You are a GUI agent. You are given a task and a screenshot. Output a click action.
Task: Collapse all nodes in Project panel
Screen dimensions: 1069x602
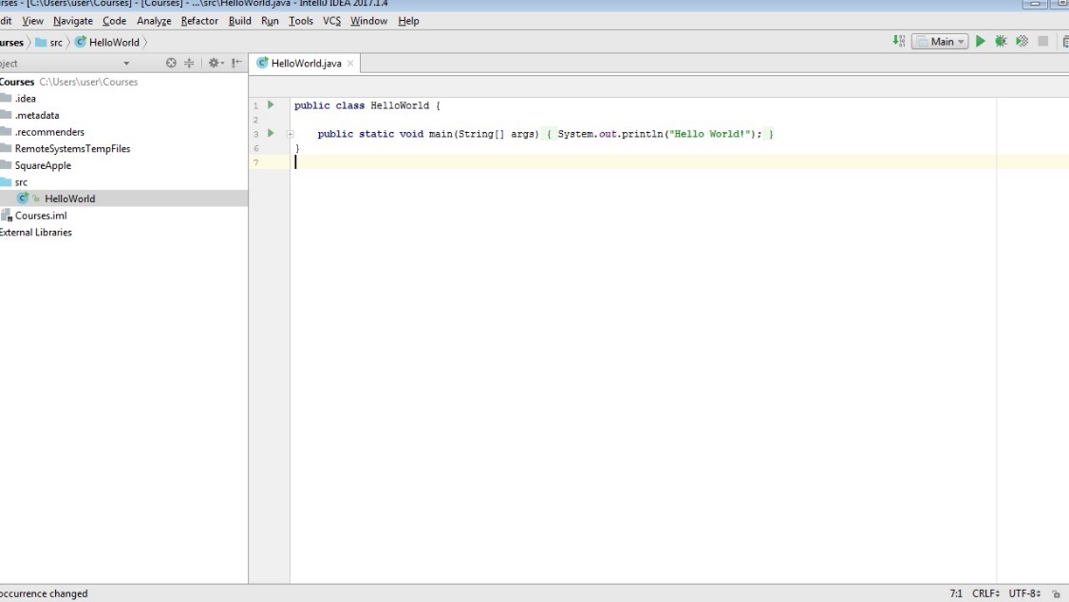189,64
